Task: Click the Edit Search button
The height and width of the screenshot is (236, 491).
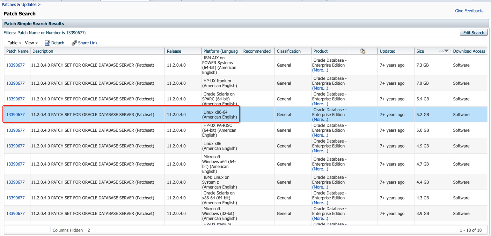Action: [474, 33]
